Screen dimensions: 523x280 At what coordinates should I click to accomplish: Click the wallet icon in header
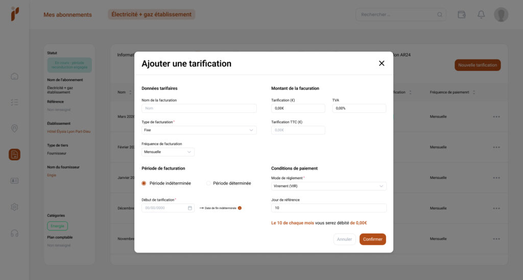(x=462, y=14)
